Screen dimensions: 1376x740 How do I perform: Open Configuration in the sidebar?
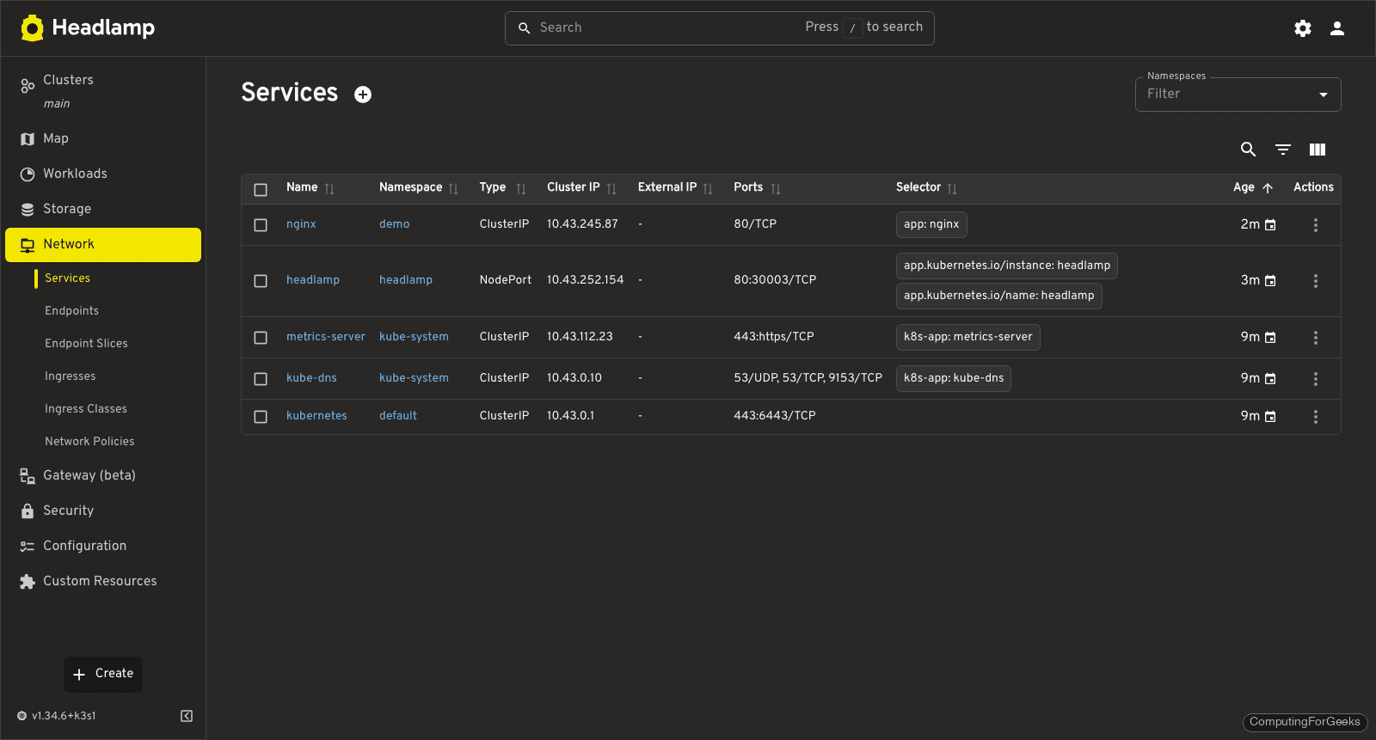[103, 546]
